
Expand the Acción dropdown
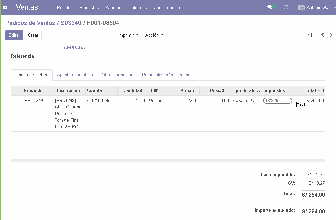coord(154,35)
